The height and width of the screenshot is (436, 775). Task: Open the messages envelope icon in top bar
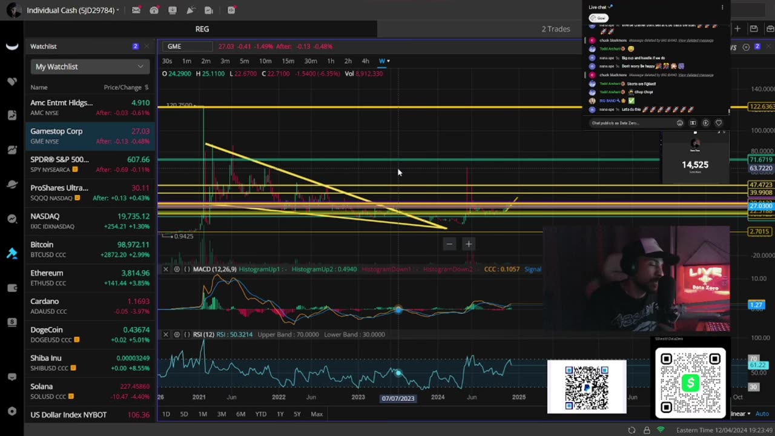136,10
